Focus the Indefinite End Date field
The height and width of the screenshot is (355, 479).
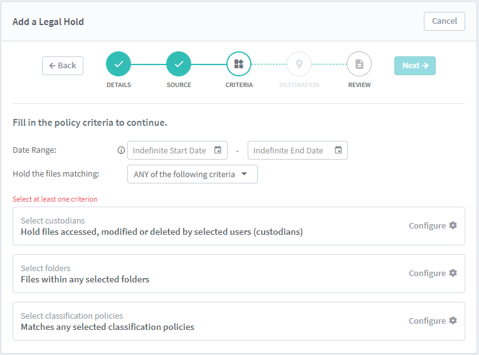pos(298,150)
